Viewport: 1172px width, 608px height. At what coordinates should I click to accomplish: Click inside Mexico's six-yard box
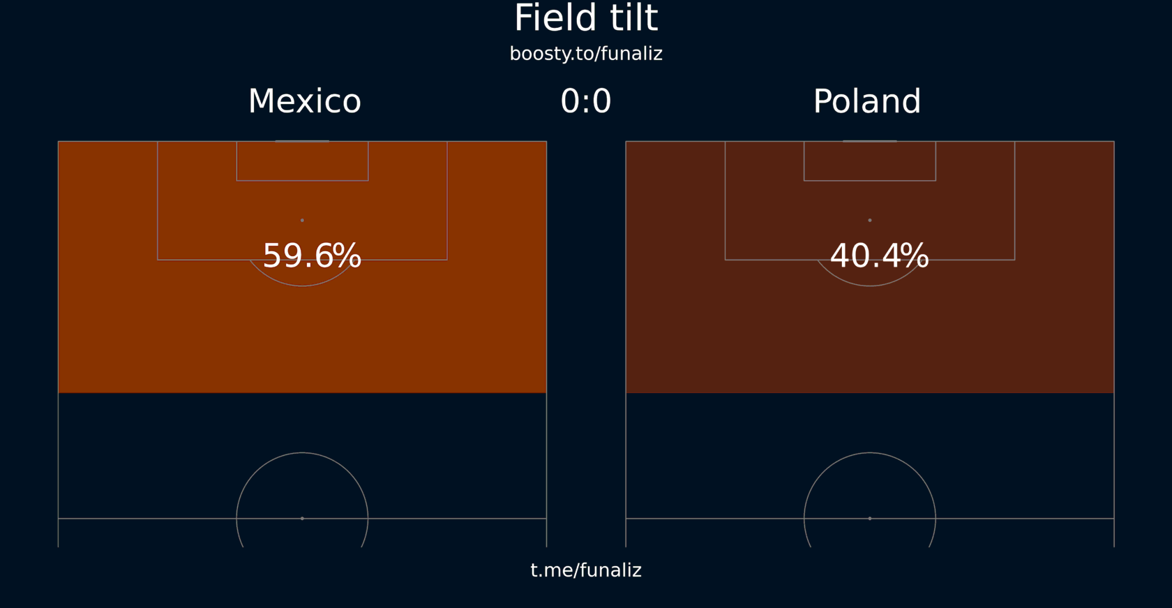[302, 161]
